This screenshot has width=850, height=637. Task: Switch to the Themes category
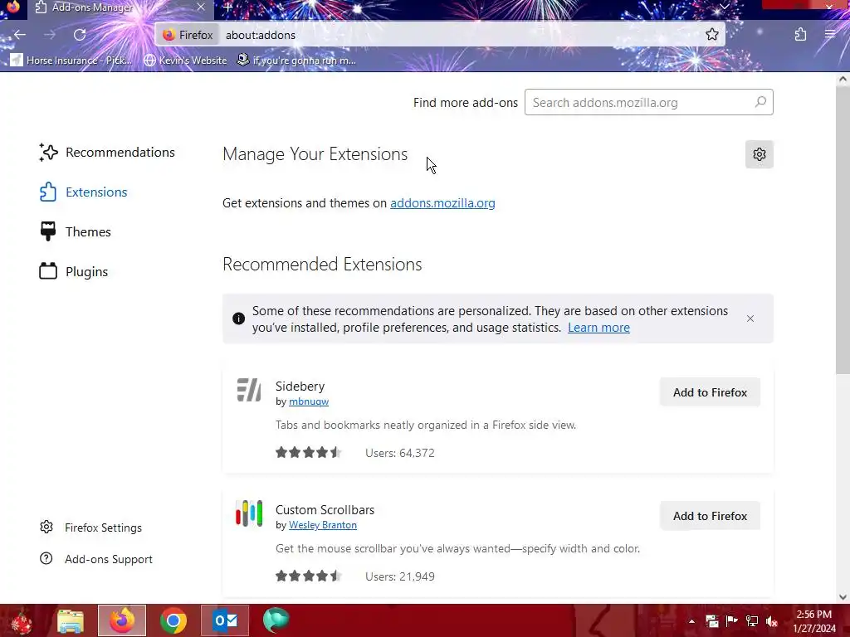[76, 232]
